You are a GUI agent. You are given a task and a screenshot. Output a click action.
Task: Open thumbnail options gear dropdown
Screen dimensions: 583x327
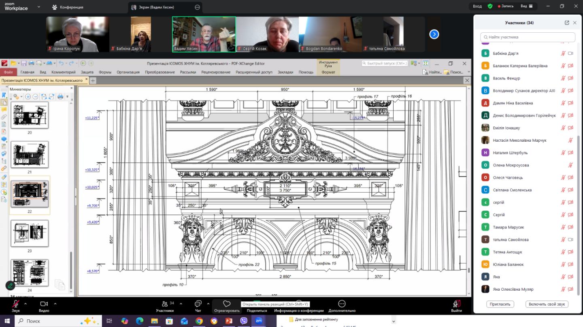tap(17, 96)
